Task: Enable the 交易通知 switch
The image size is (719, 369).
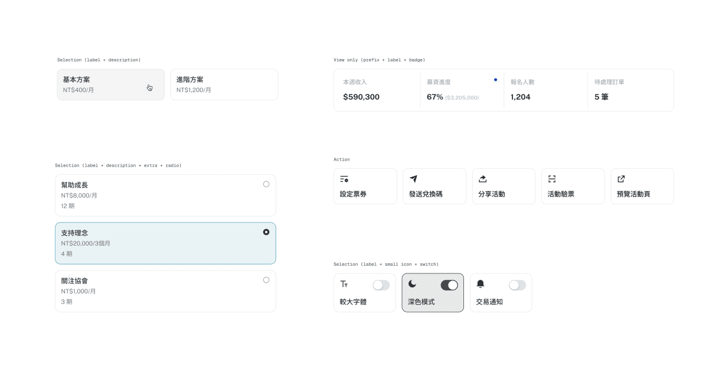Action: [x=518, y=285]
